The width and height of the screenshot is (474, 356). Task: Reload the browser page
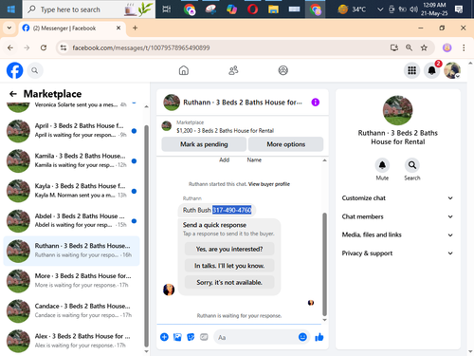click(x=44, y=47)
